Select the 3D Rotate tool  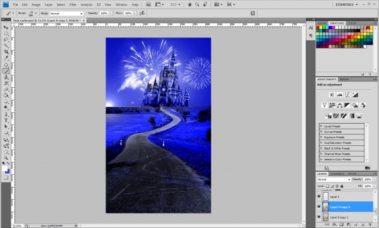click(6, 140)
